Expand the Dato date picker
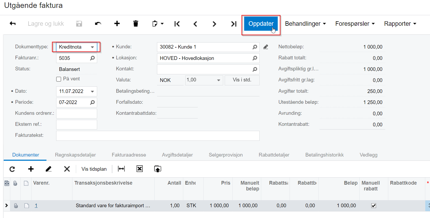This screenshot has width=430, height=218. coord(92,91)
